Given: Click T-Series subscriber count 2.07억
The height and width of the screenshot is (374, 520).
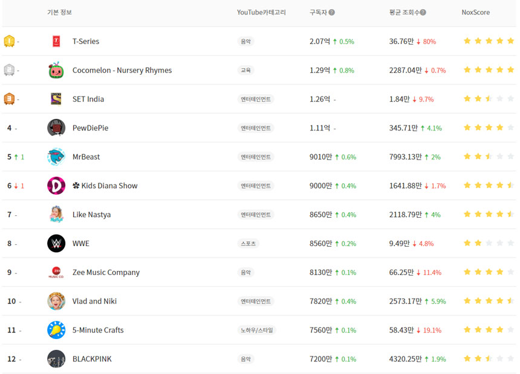Looking at the screenshot, I should pyautogui.click(x=320, y=42).
